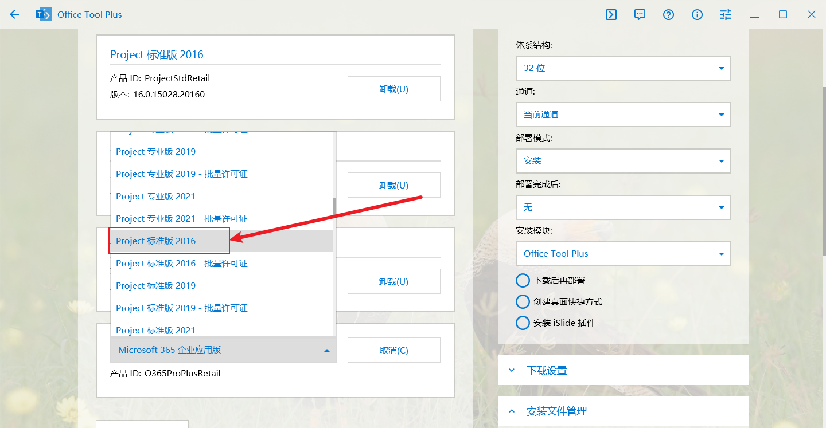Open the feedback chat bubble icon

640,15
